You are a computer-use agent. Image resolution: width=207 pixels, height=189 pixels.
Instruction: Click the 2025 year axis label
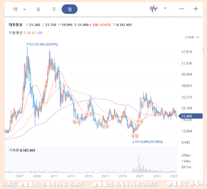(x=174, y=176)
